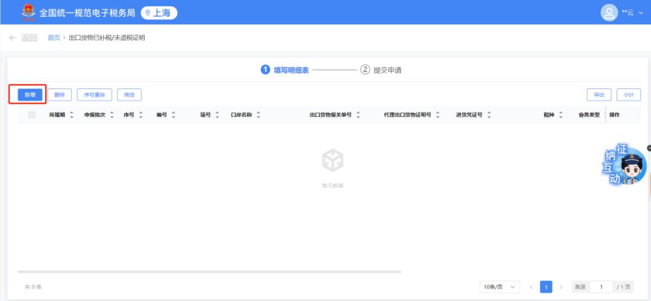Sort by 代理出口货物证明号 column
The height and width of the screenshot is (301, 651).
point(438,115)
